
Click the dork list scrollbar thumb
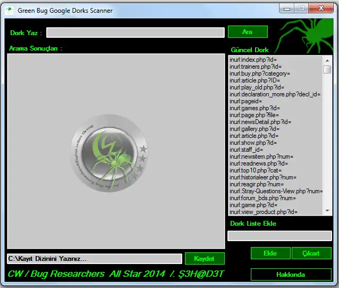point(327,70)
